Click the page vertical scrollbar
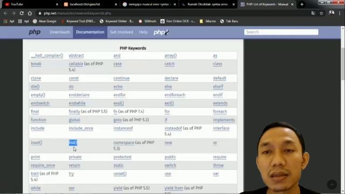 pos(343,64)
